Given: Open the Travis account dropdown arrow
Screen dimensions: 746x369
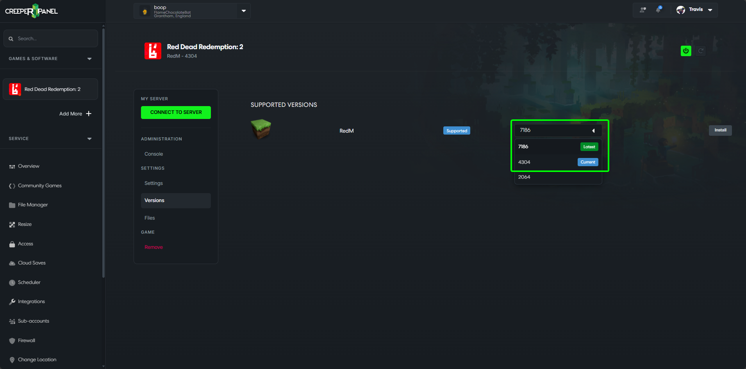Looking at the screenshot, I should pos(710,10).
